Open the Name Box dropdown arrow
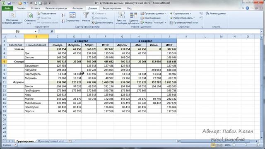The height and width of the screenshot is (149, 265). 36,31
